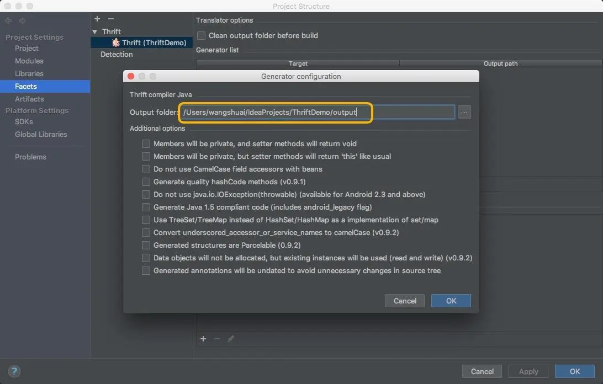Select Thrift (ThriftDemo) facet

click(141, 42)
